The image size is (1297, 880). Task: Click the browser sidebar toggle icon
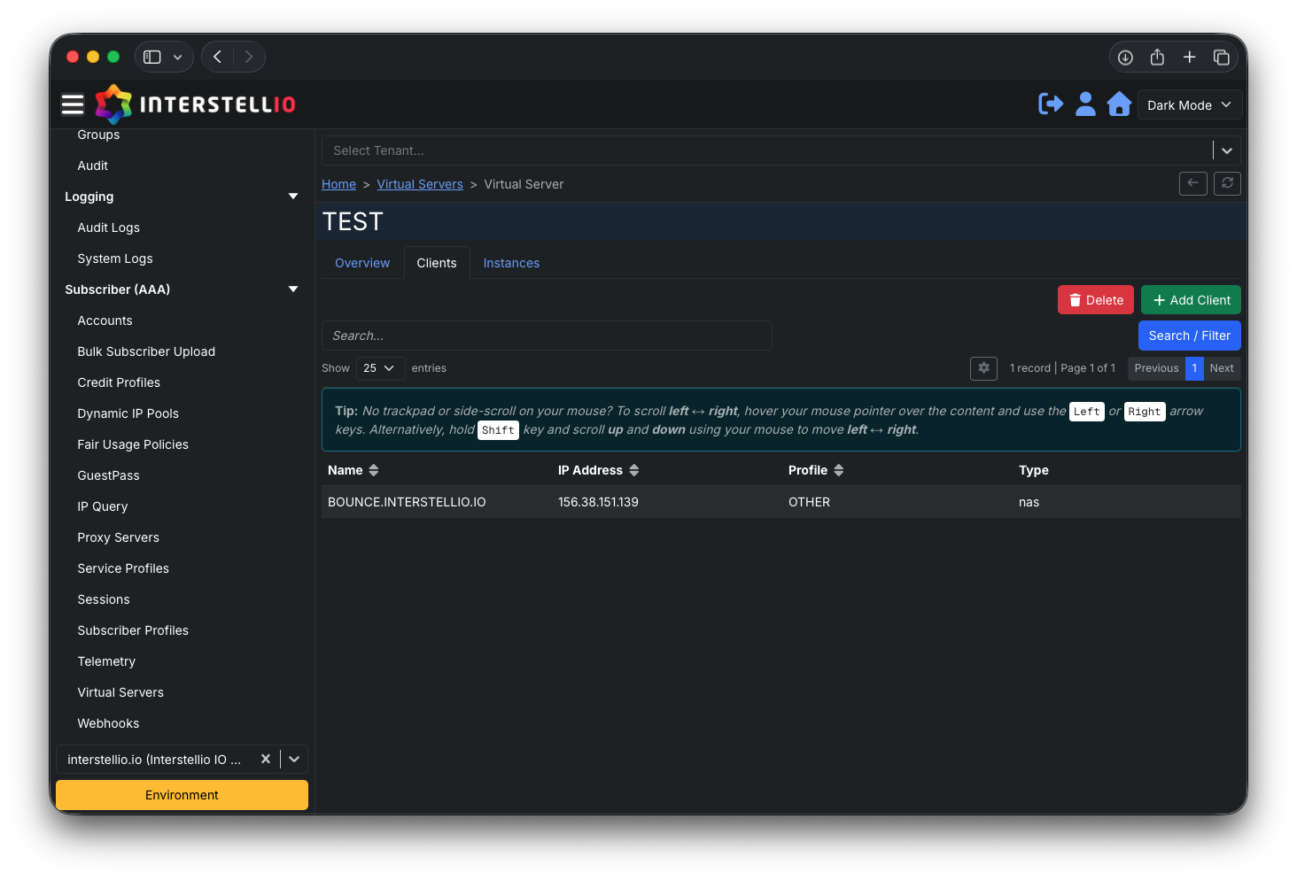pyautogui.click(x=152, y=57)
